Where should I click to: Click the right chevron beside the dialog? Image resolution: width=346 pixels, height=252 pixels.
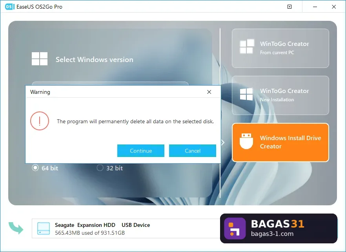pyautogui.click(x=223, y=142)
